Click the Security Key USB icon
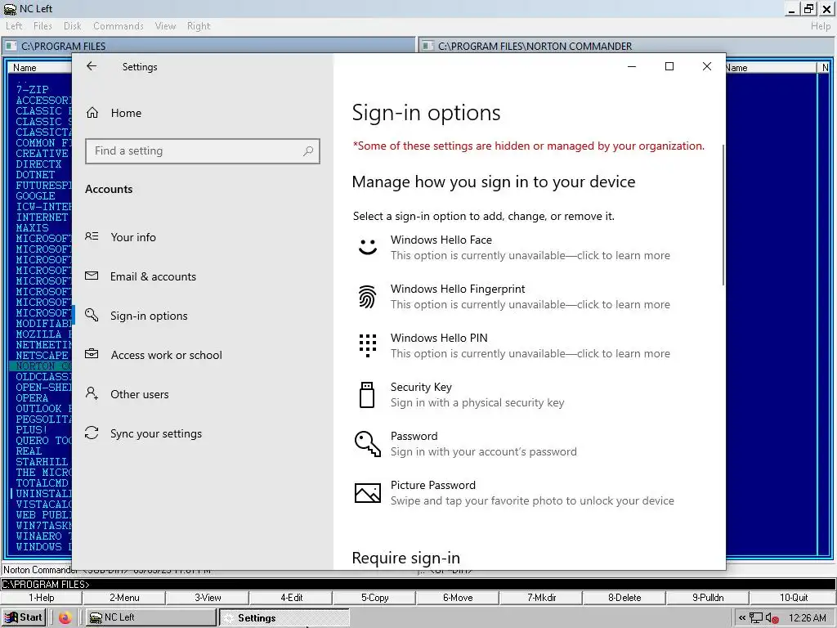837x628 pixels. tap(367, 395)
